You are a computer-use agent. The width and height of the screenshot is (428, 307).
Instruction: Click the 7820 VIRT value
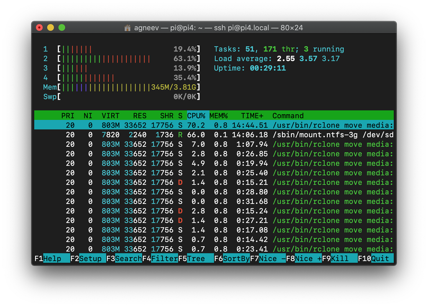pos(110,135)
